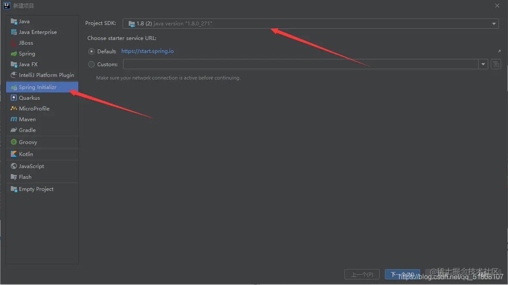The width and height of the screenshot is (508, 285).
Task: Click the Flash folder icon
Action: click(x=14, y=177)
